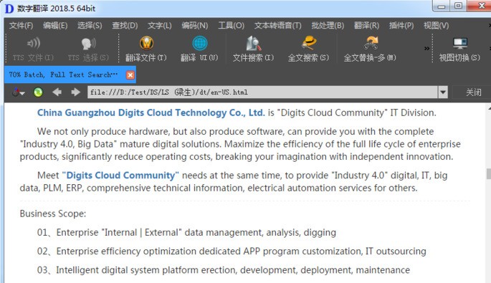Click the TTS 选择 speaking-head icon
This screenshot has width=491, height=283.
[x=88, y=43]
